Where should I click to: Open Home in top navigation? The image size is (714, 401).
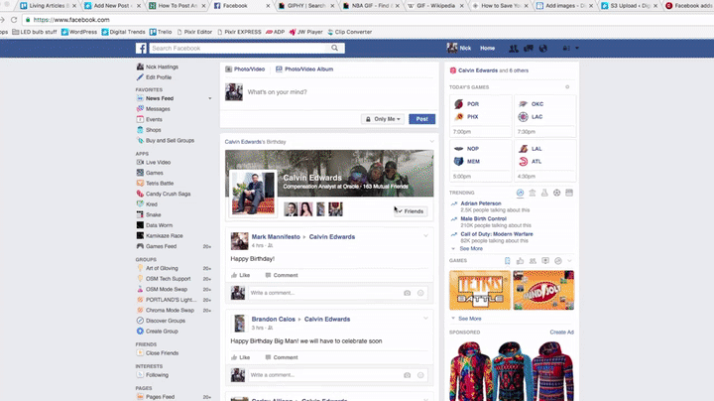487,48
